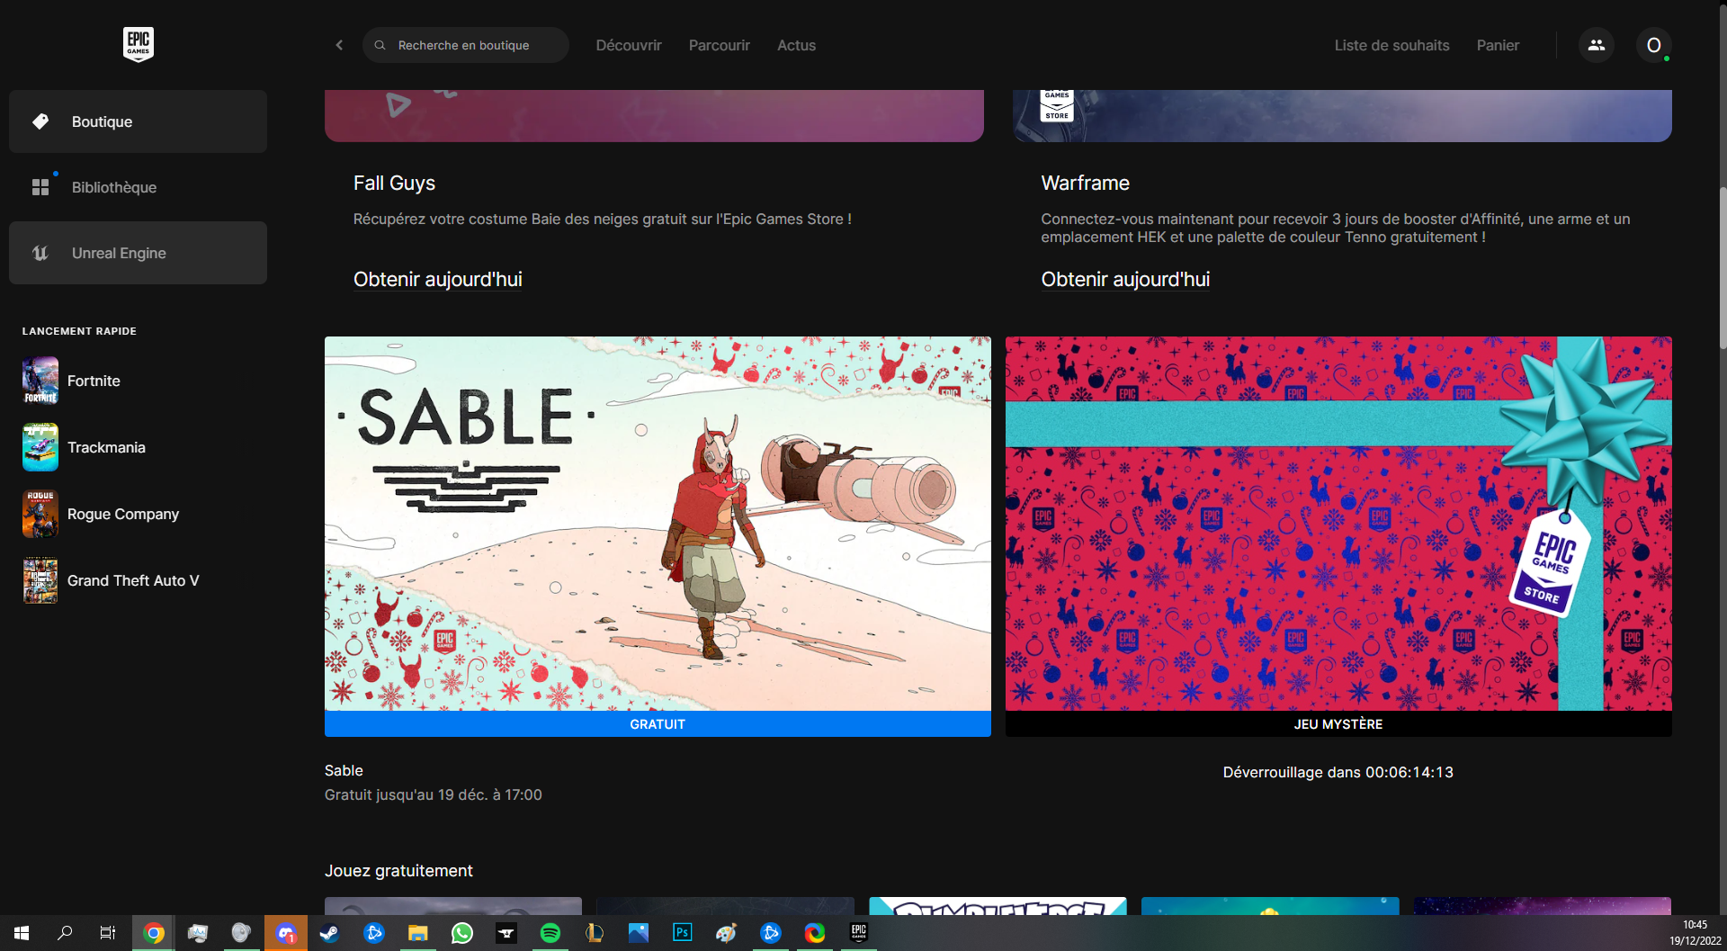Open the friends list icon
This screenshot has width=1727, height=951.
1596,45
